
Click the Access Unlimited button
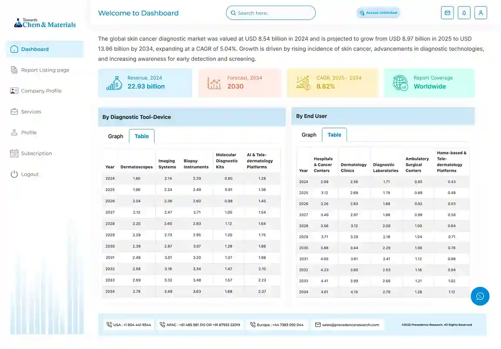[x=378, y=13]
